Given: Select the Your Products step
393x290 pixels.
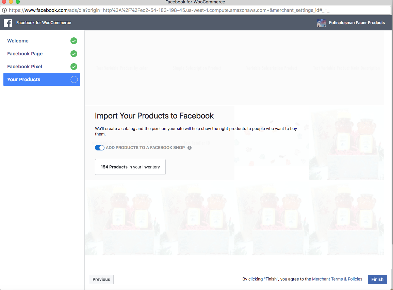Looking at the screenshot, I should coord(42,79).
